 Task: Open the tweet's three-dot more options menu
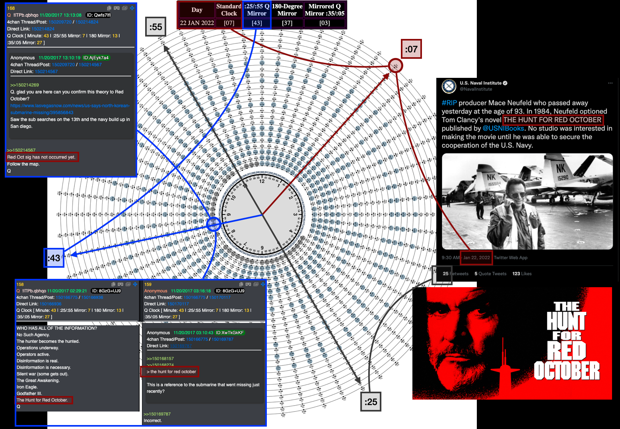610,83
